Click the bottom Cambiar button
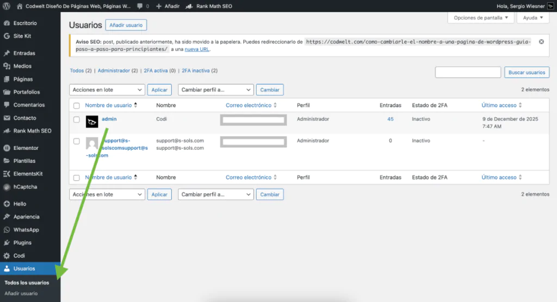 (x=270, y=194)
